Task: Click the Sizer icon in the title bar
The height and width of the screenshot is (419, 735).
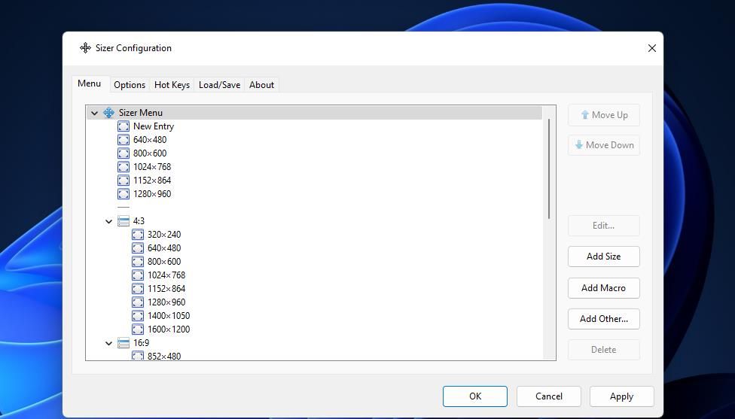Action: 85,47
